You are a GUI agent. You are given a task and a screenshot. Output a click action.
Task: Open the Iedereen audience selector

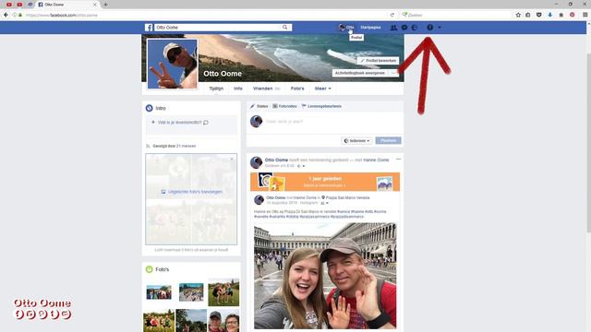point(356,141)
